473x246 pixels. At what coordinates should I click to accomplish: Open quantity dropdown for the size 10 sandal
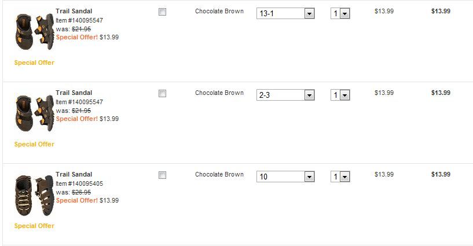340,177
